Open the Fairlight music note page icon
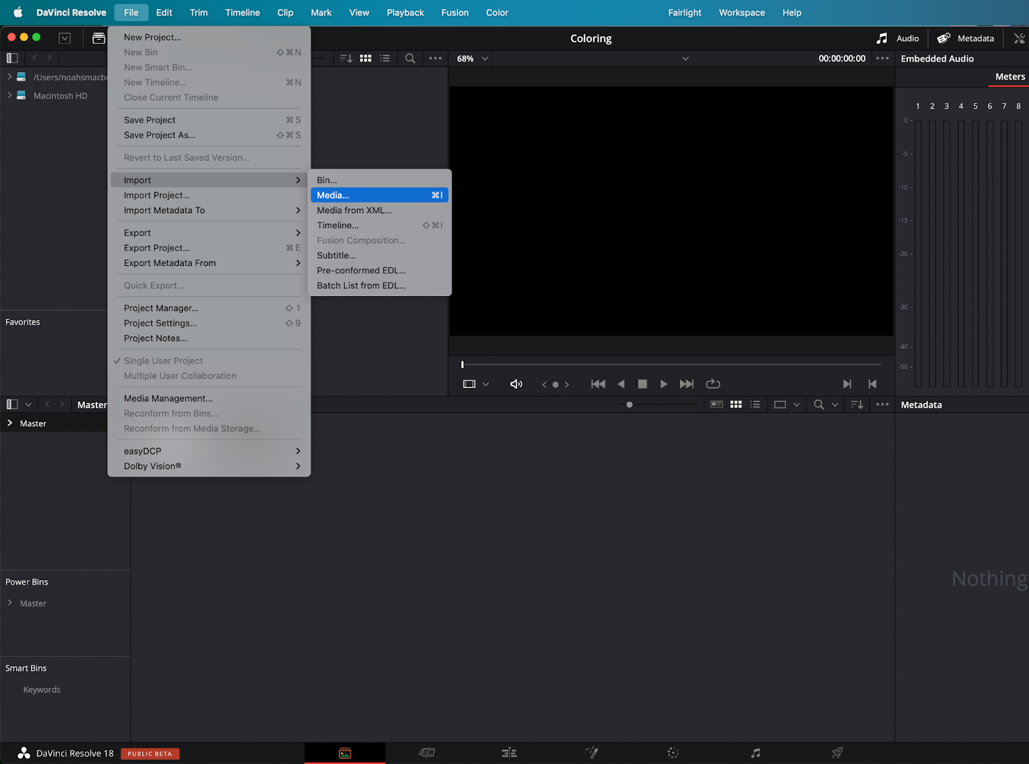 click(756, 753)
